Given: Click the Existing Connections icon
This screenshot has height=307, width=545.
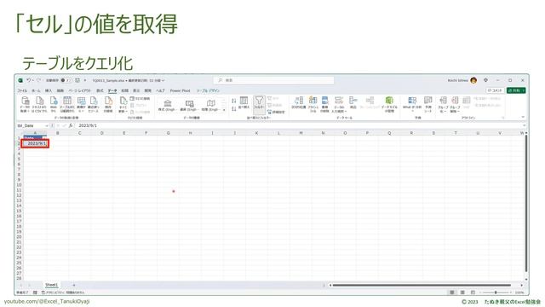Looking at the screenshot, I should tap(108, 104).
